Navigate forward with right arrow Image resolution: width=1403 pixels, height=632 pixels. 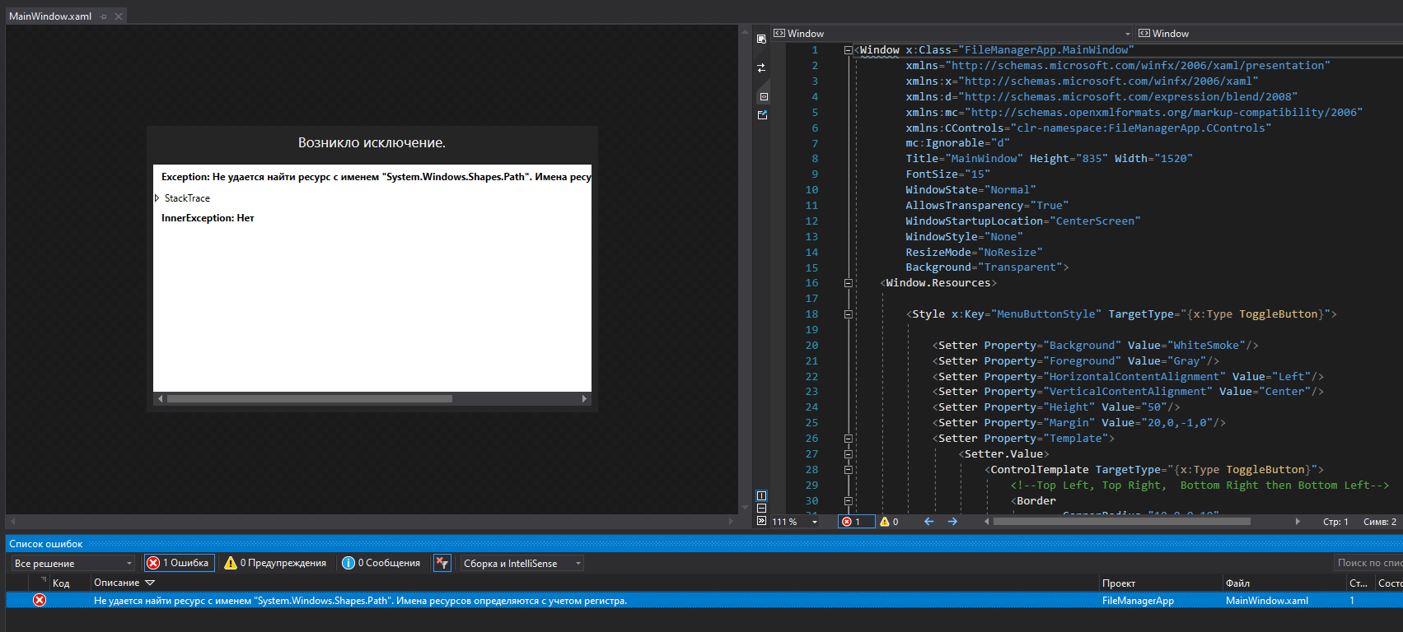pyautogui.click(x=952, y=522)
